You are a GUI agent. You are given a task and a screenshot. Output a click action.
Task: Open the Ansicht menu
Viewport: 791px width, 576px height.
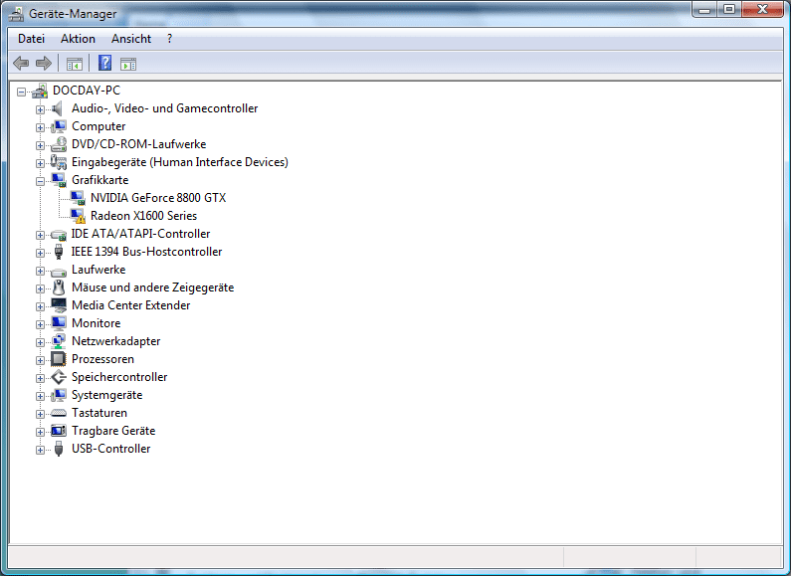pos(131,39)
